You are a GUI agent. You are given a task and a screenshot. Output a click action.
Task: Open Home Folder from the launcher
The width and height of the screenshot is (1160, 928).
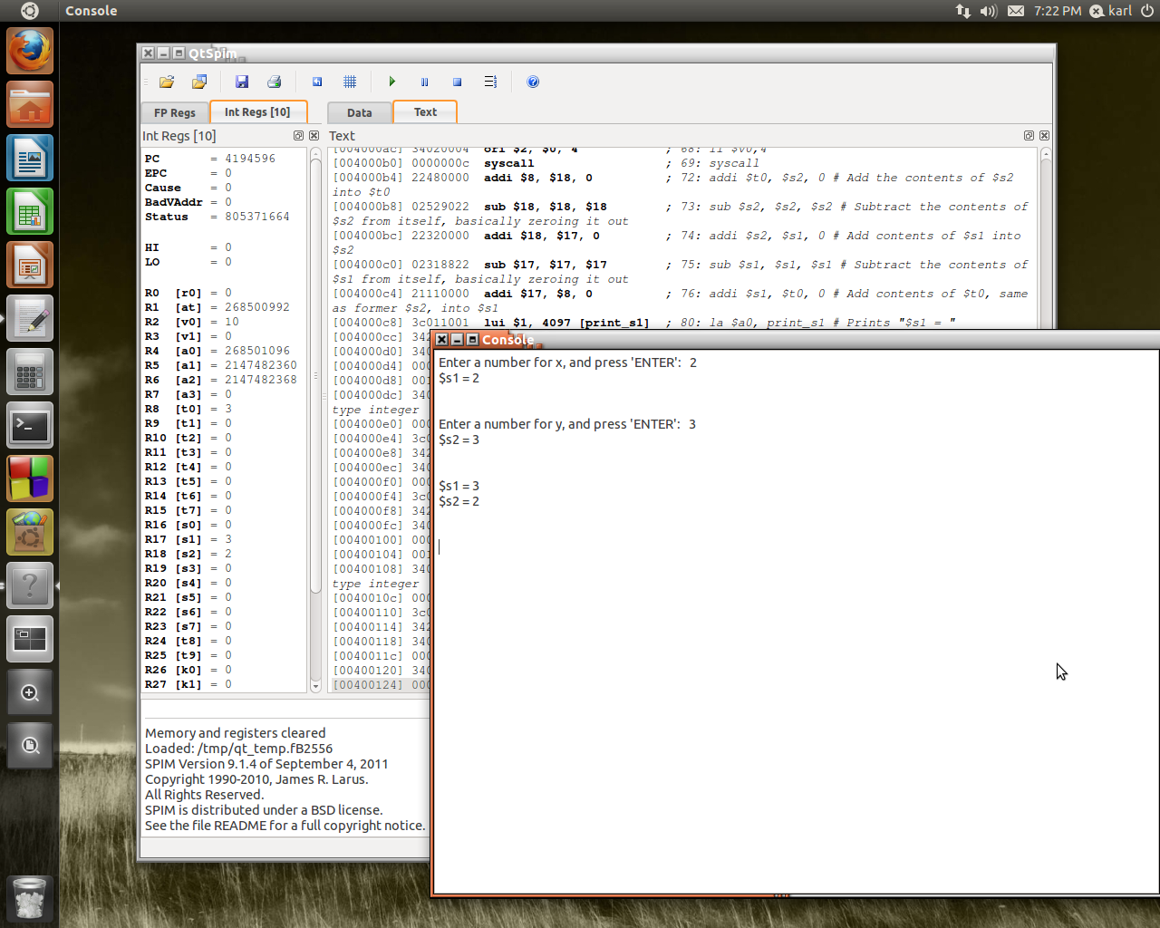pyautogui.click(x=30, y=104)
